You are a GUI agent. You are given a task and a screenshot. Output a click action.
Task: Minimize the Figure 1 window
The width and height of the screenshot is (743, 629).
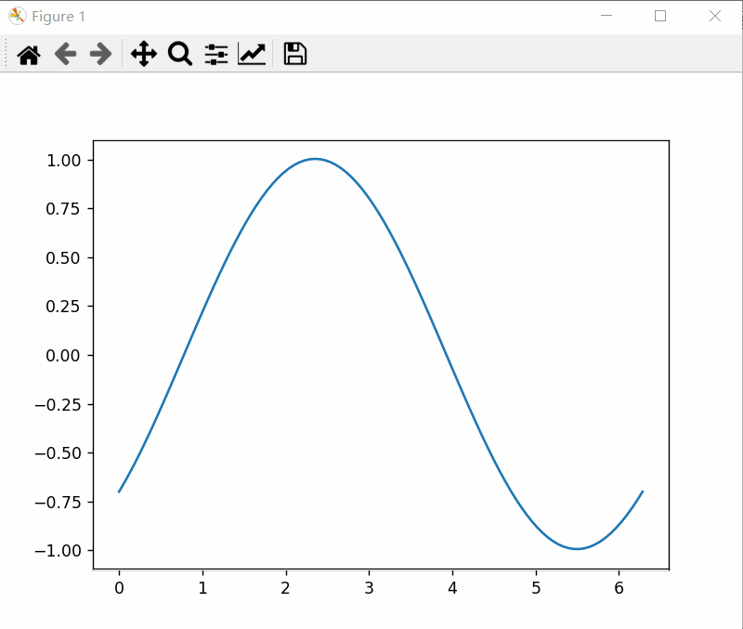[x=606, y=16]
